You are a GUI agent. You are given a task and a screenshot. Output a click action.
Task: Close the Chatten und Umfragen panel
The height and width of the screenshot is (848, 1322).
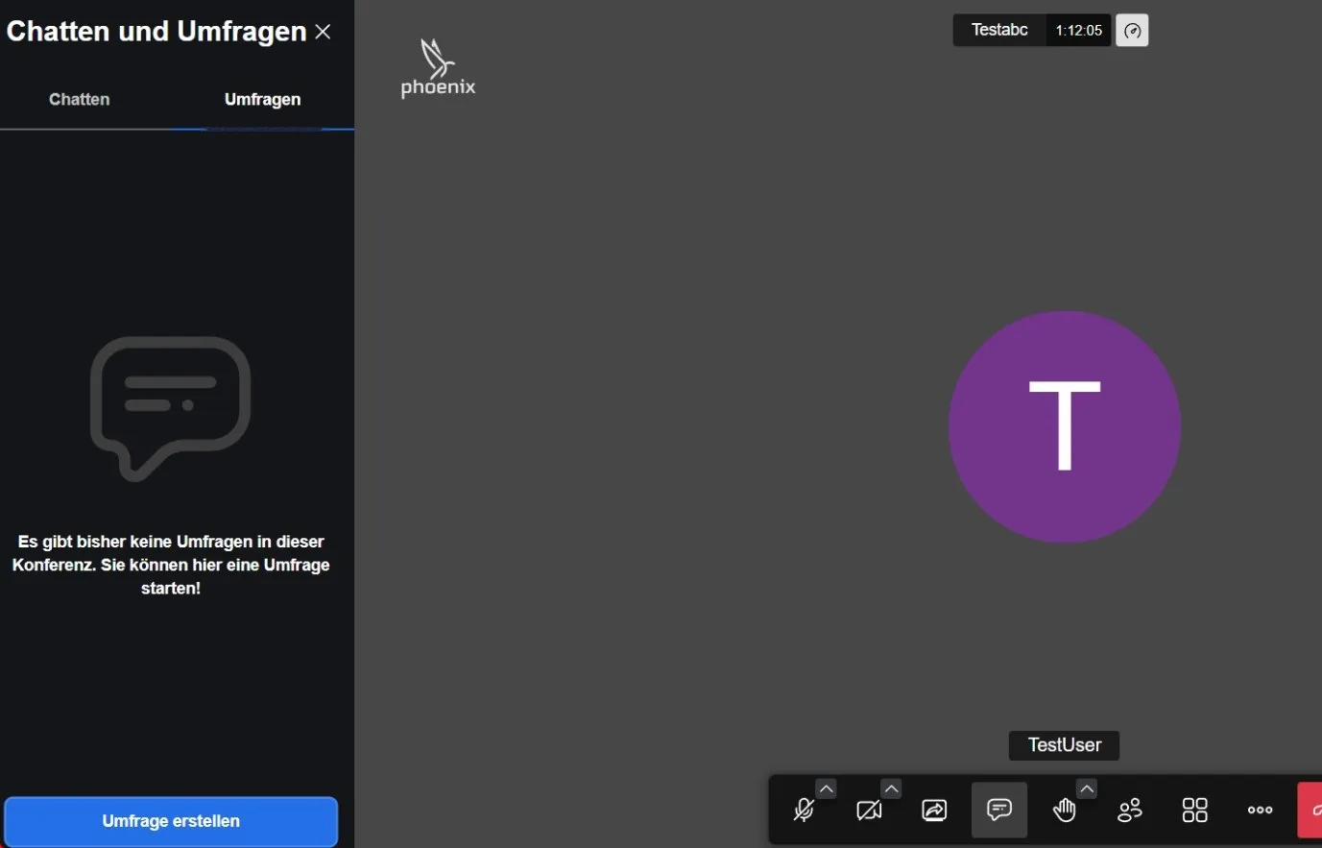pos(324,32)
